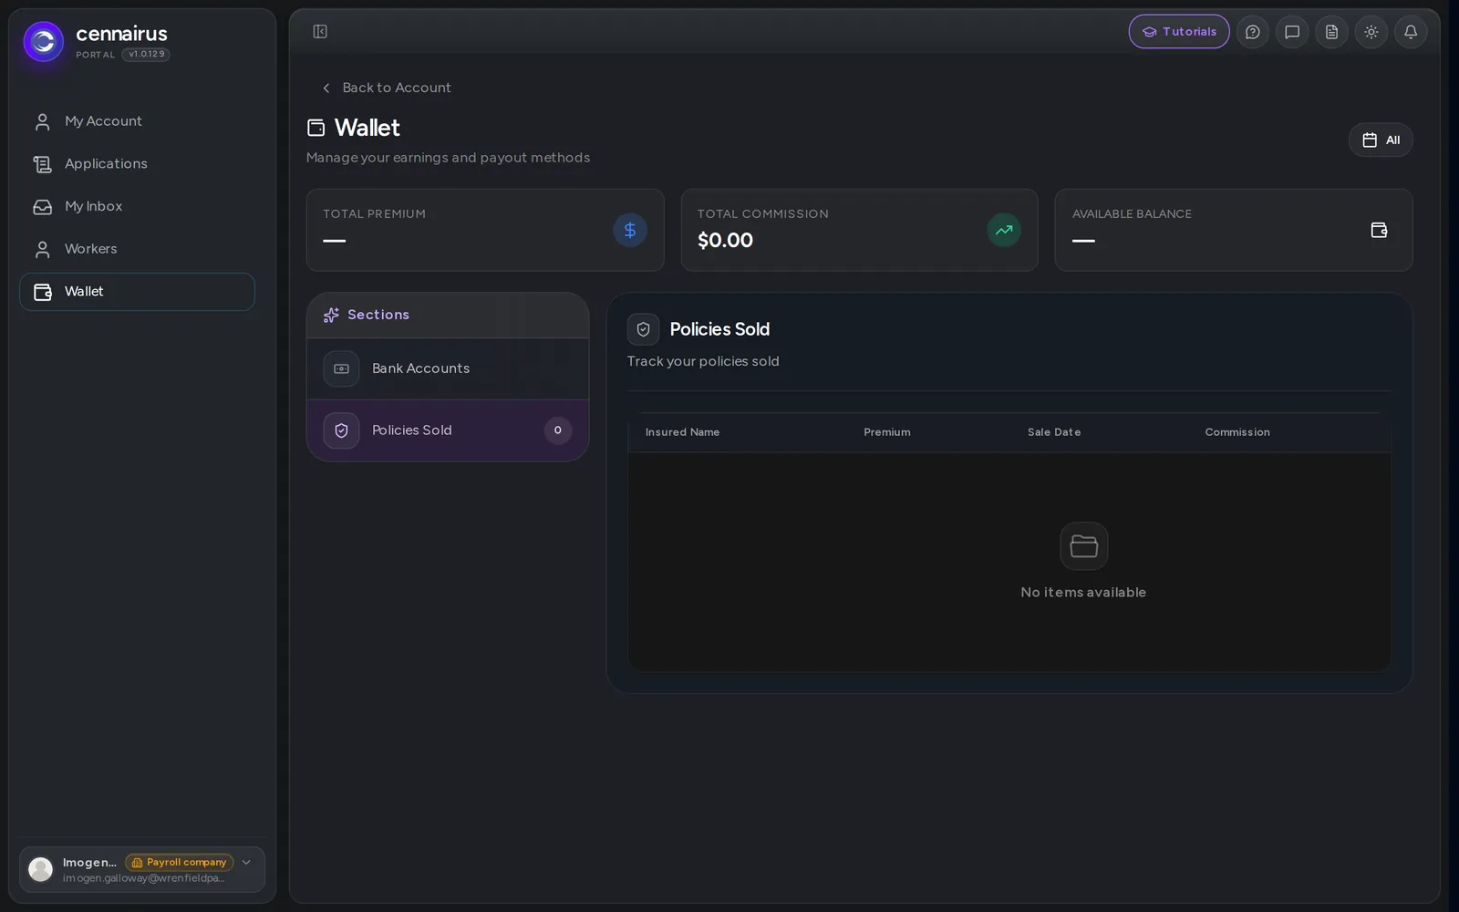Open the Tutorials button
Viewport: 1459px width, 912px height.
pos(1179,32)
